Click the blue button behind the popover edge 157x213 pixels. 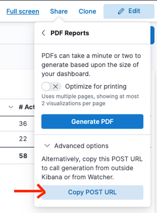[152, 35]
